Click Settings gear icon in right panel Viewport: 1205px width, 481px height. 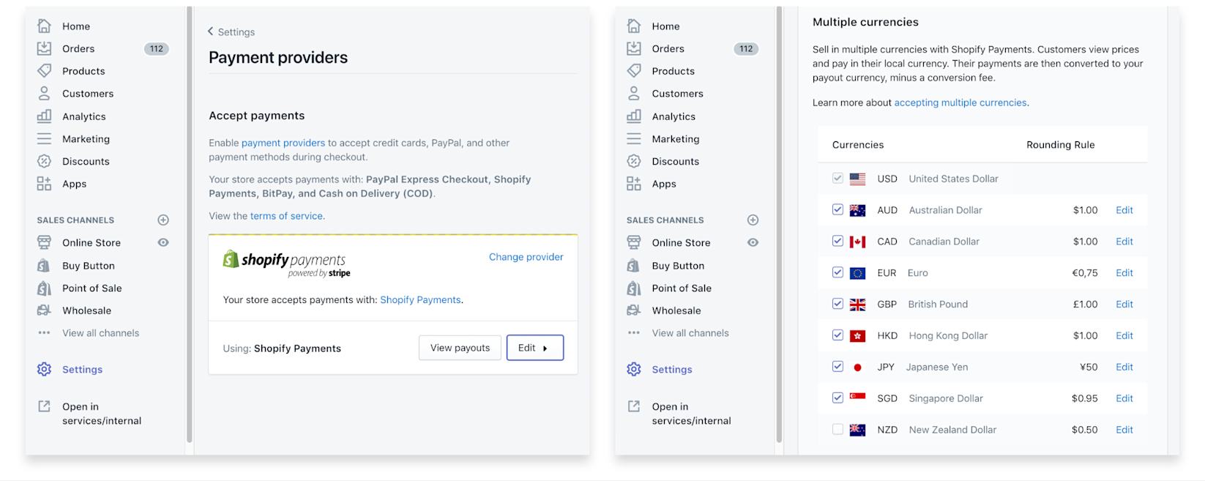click(634, 369)
